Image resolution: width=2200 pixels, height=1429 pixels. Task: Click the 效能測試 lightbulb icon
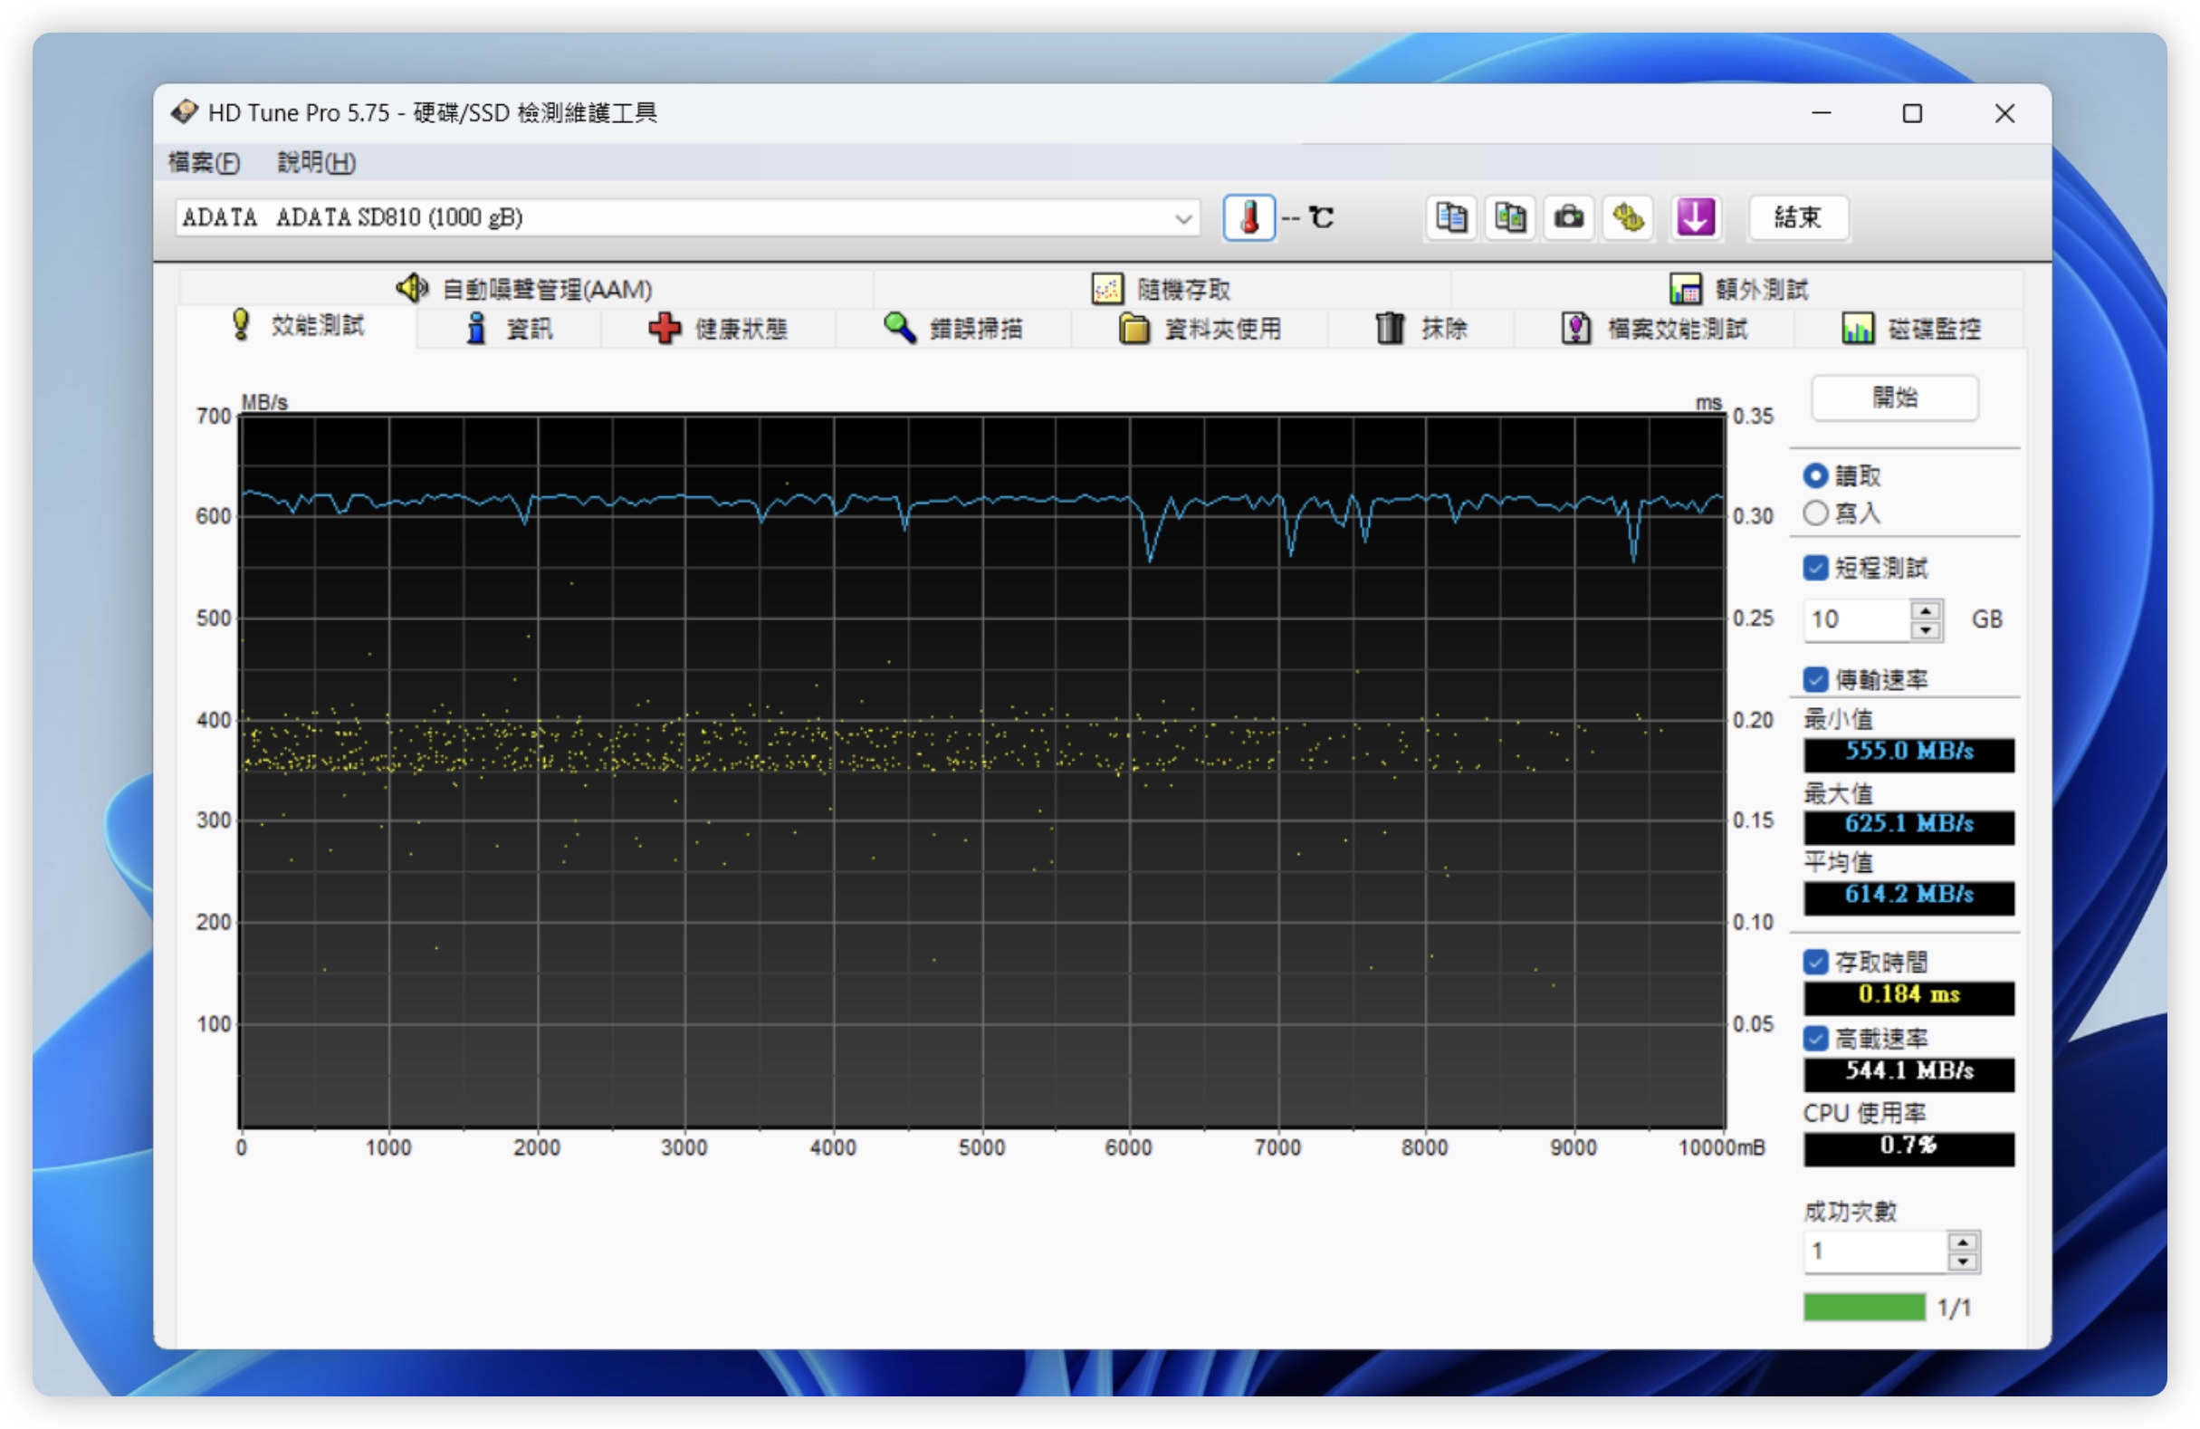240,325
